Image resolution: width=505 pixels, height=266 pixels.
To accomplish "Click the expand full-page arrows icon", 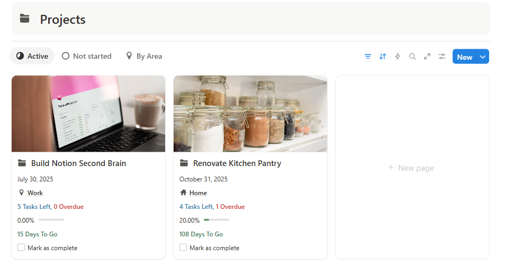I will 427,57.
